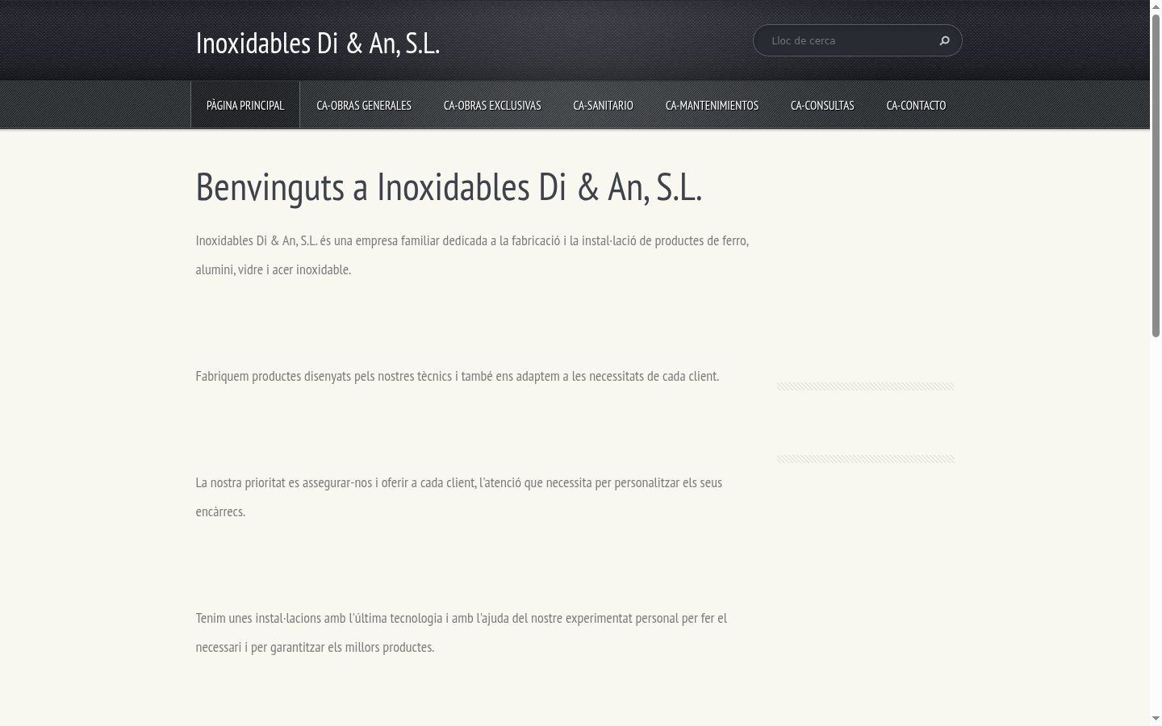The height and width of the screenshot is (726, 1162).
Task: Open the CA-Consultas page
Action: pyautogui.click(x=822, y=105)
